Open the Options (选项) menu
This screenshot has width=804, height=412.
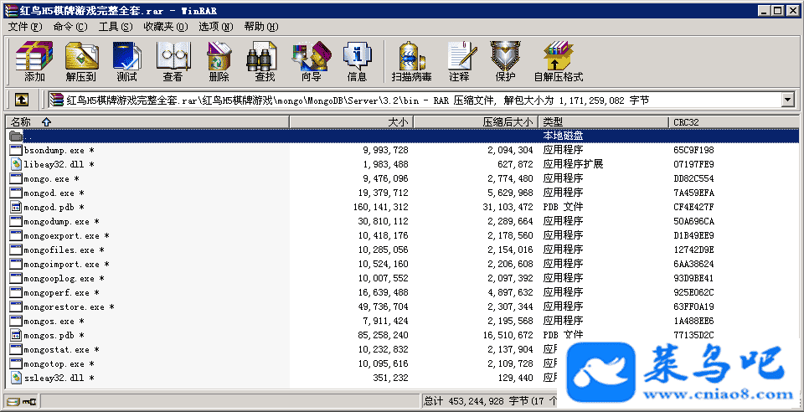coord(216,27)
